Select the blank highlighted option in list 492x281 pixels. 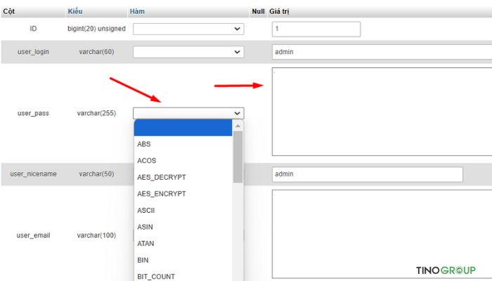point(183,128)
